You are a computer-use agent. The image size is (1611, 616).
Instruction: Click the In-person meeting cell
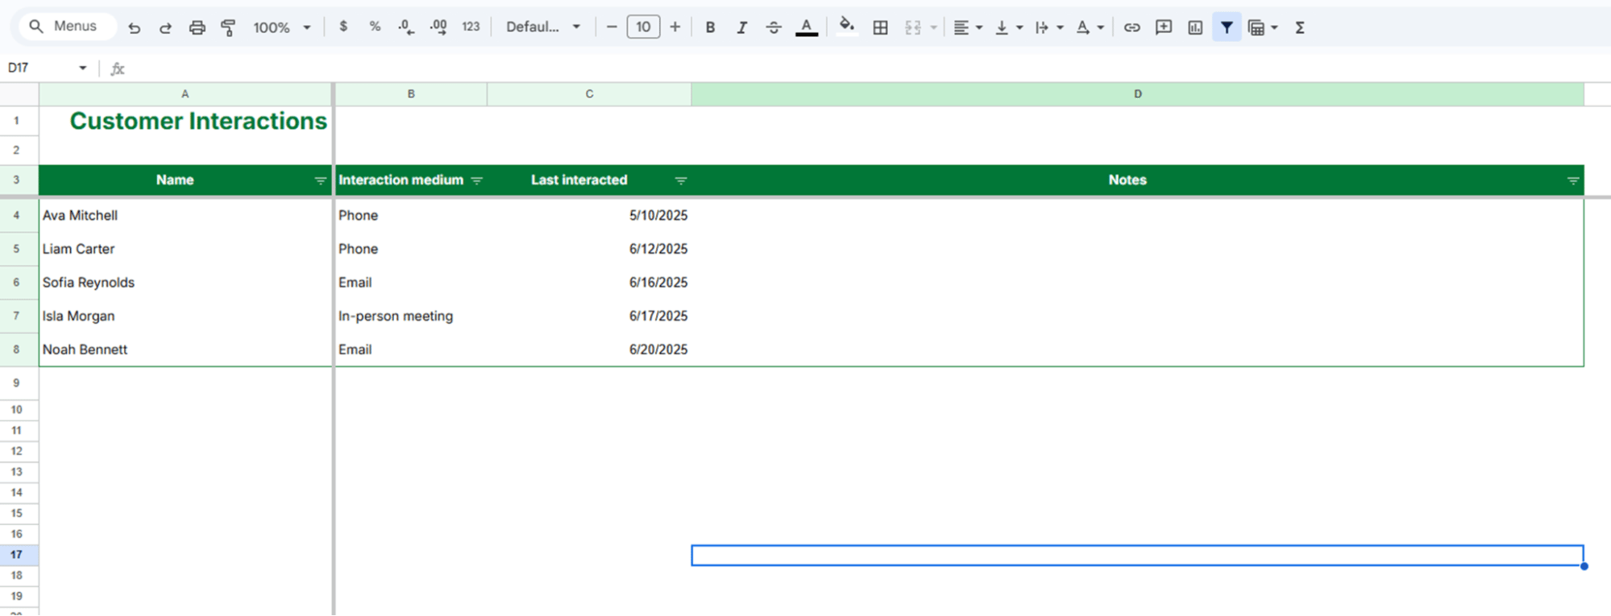click(x=411, y=316)
